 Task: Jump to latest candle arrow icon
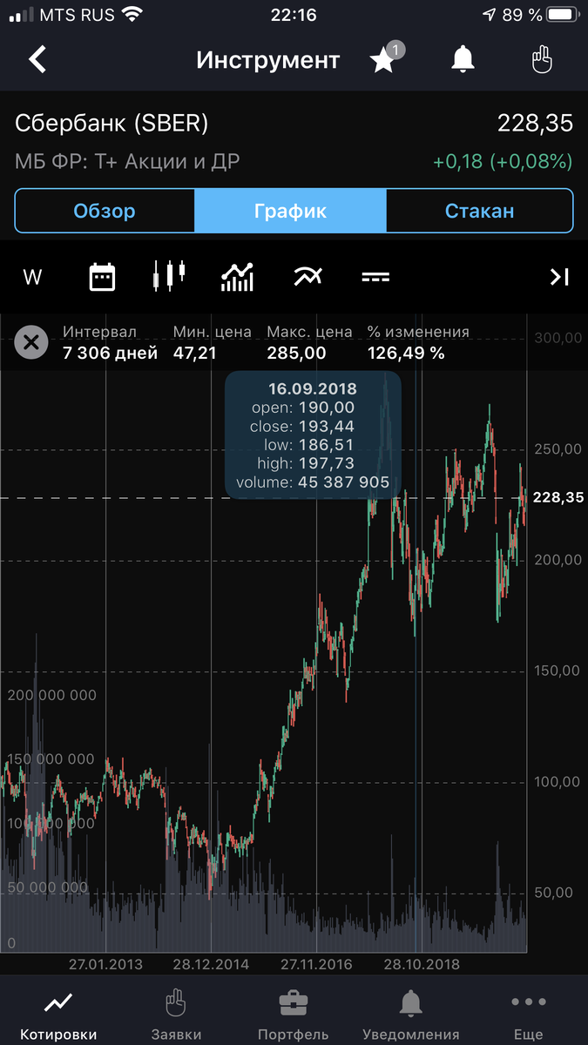click(558, 277)
